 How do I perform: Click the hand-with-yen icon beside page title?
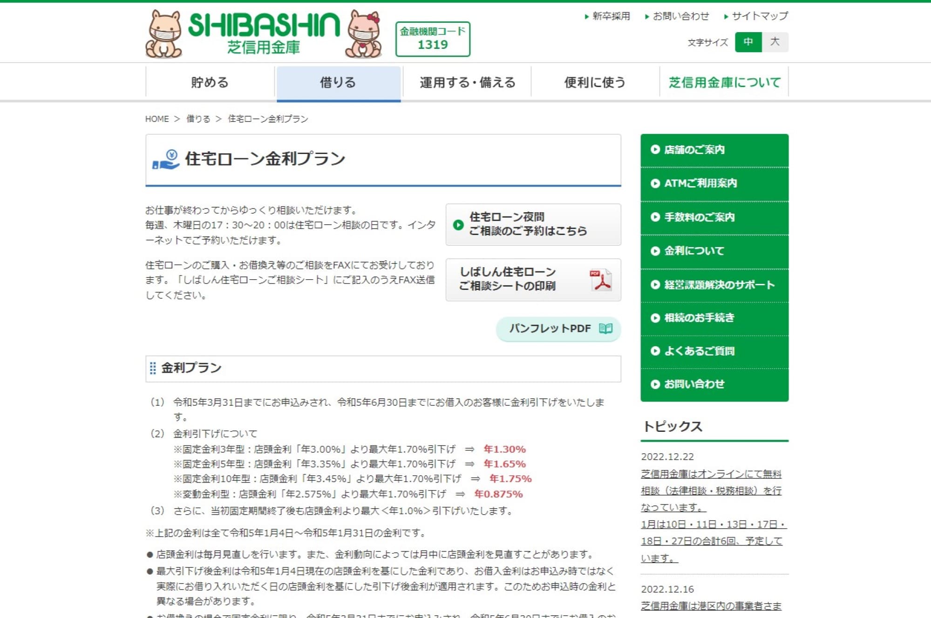(166, 159)
